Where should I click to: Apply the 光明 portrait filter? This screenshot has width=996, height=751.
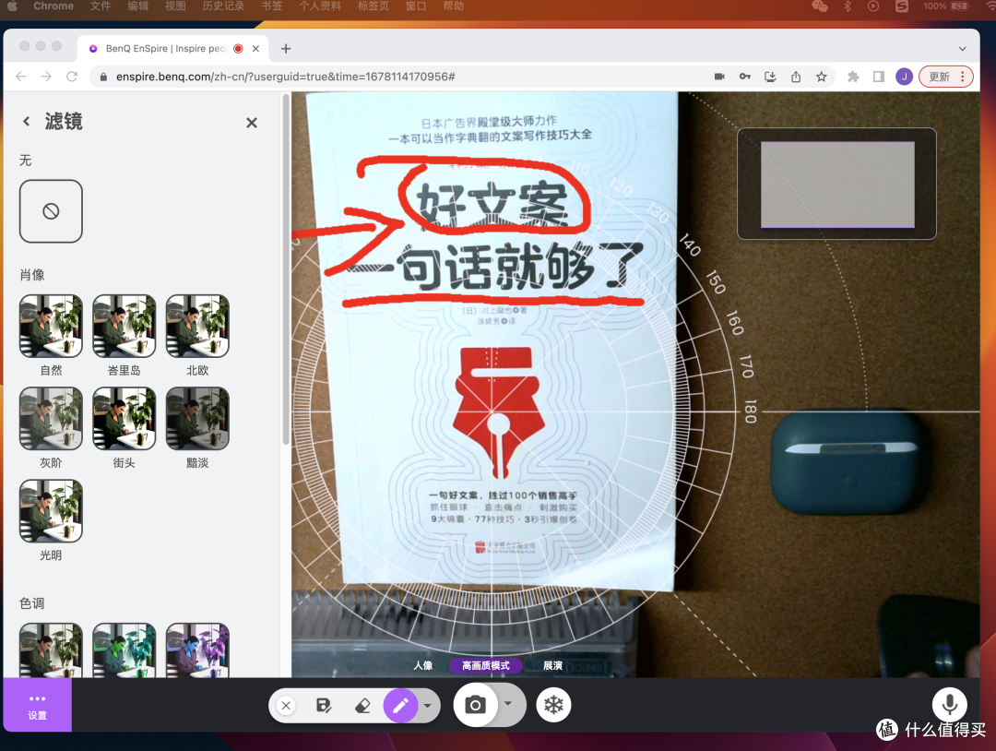(51, 511)
